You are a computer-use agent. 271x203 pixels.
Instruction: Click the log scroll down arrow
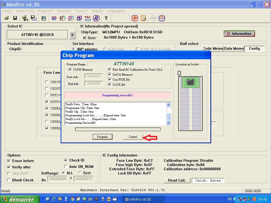[168, 123]
